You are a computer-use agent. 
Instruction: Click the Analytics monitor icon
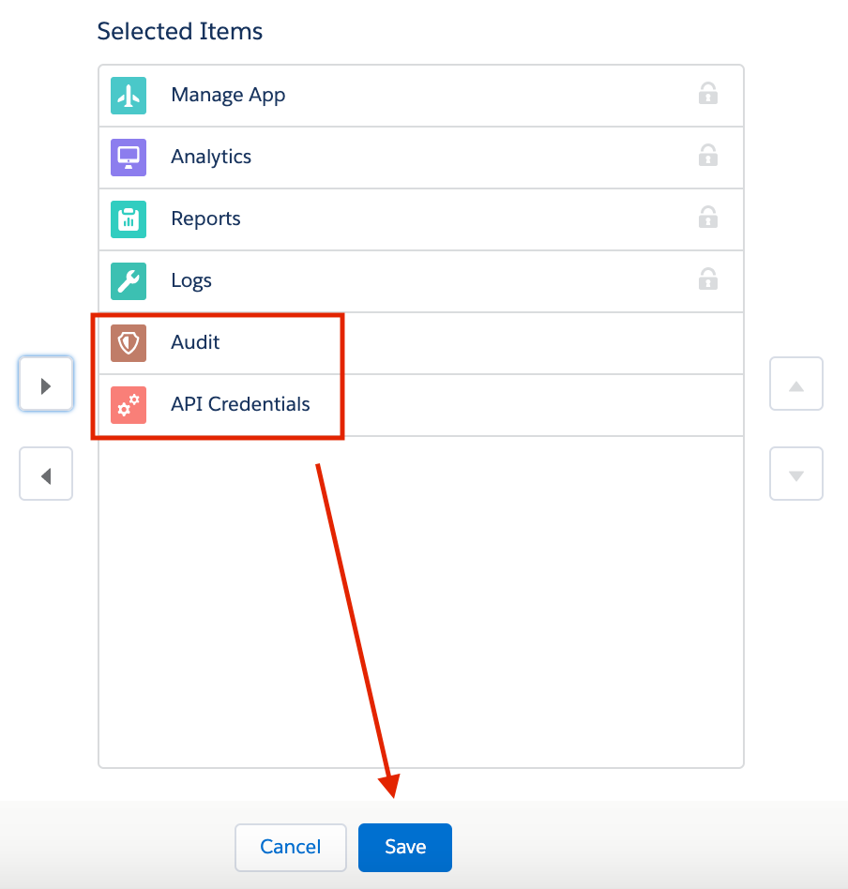[129, 157]
